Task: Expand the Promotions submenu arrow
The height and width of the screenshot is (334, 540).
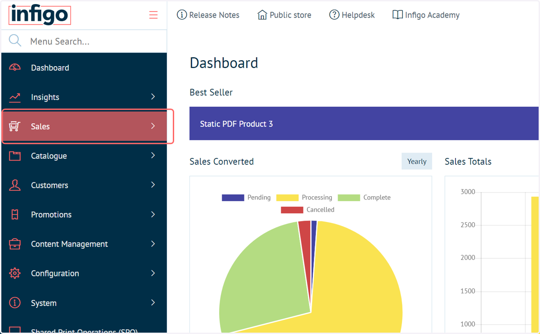Action: [153, 214]
